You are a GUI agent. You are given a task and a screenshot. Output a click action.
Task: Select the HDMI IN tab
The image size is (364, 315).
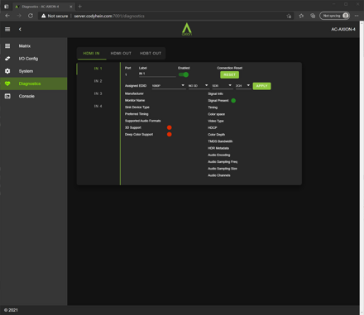tap(92, 53)
